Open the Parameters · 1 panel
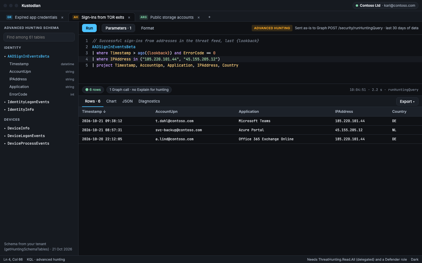The image size is (422, 263). tap(118, 28)
